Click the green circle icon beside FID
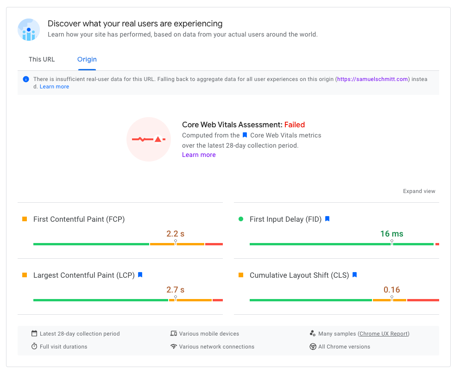The height and width of the screenshot is (374, 460). pos(241,219)
